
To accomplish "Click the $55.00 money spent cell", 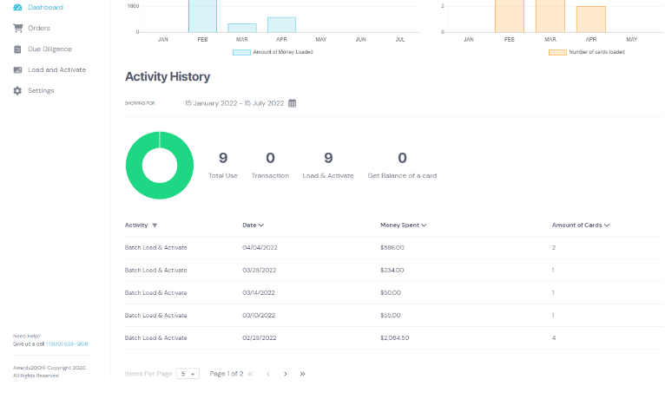I will pyautogui.click(x=391, y=316).
